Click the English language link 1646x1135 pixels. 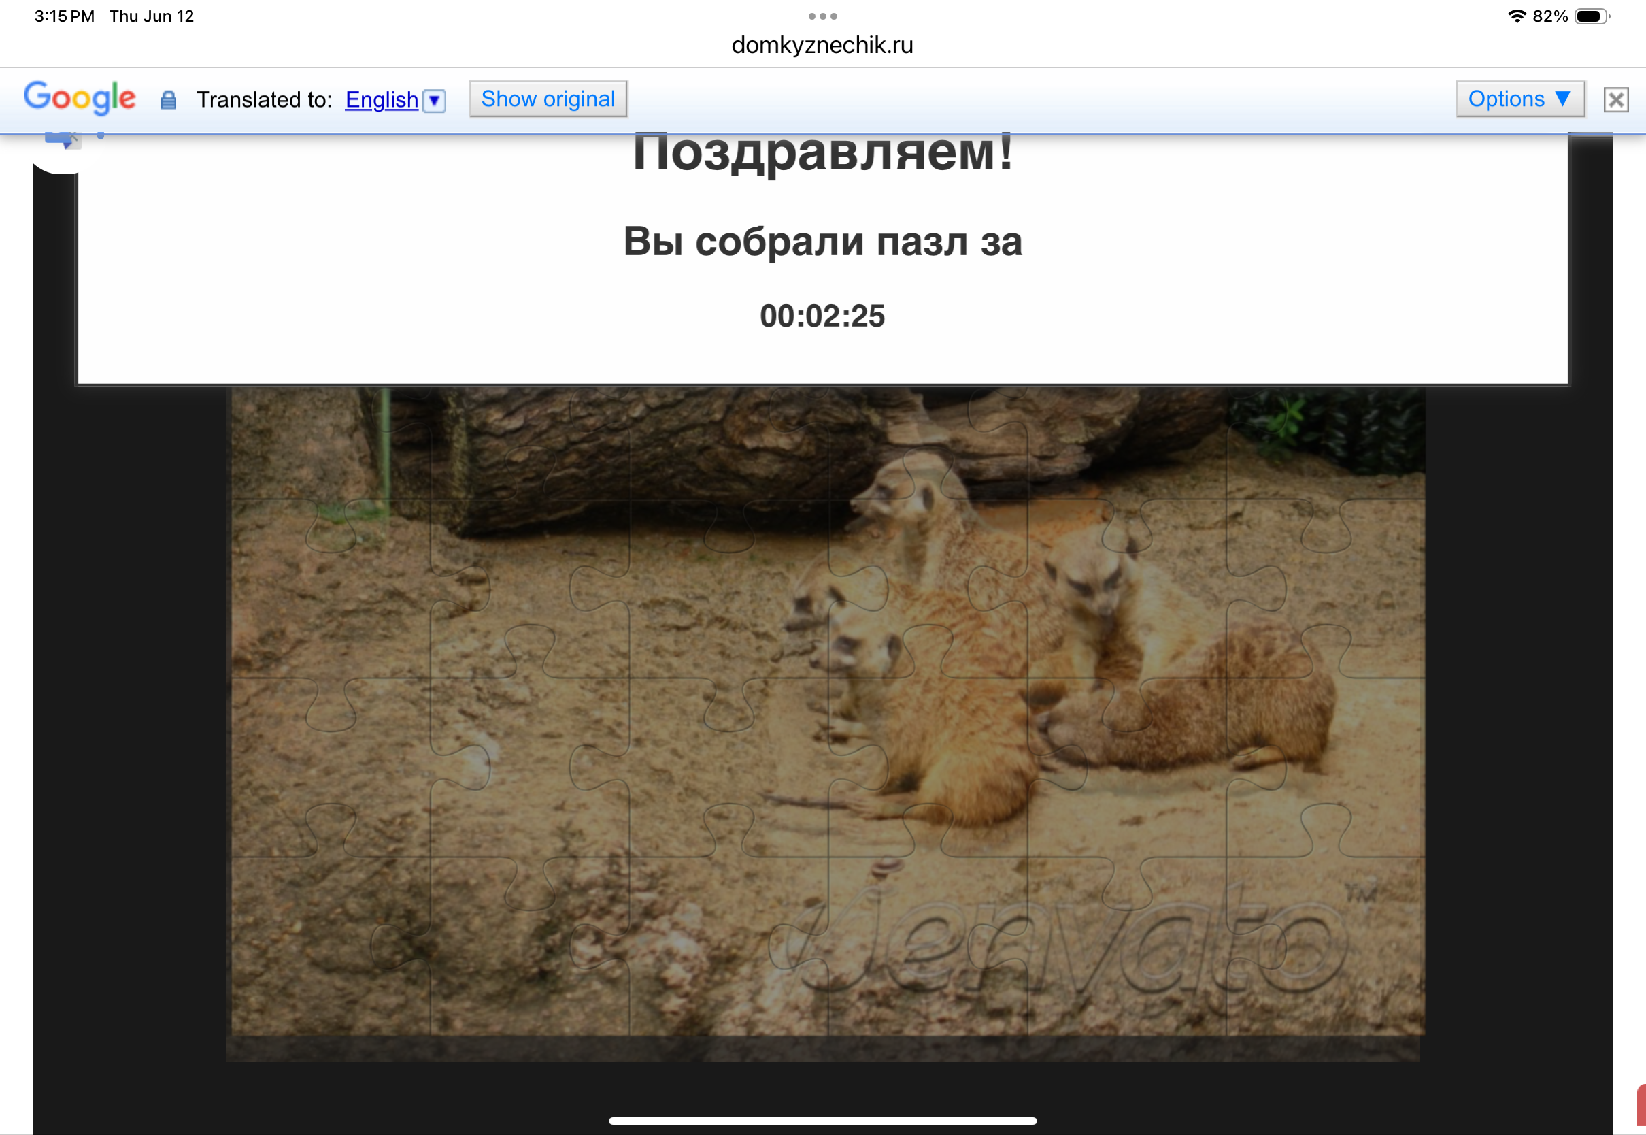[382, 99]
